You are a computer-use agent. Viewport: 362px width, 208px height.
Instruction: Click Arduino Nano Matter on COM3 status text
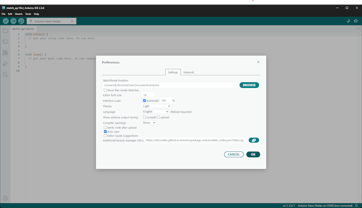pos(325,206)
